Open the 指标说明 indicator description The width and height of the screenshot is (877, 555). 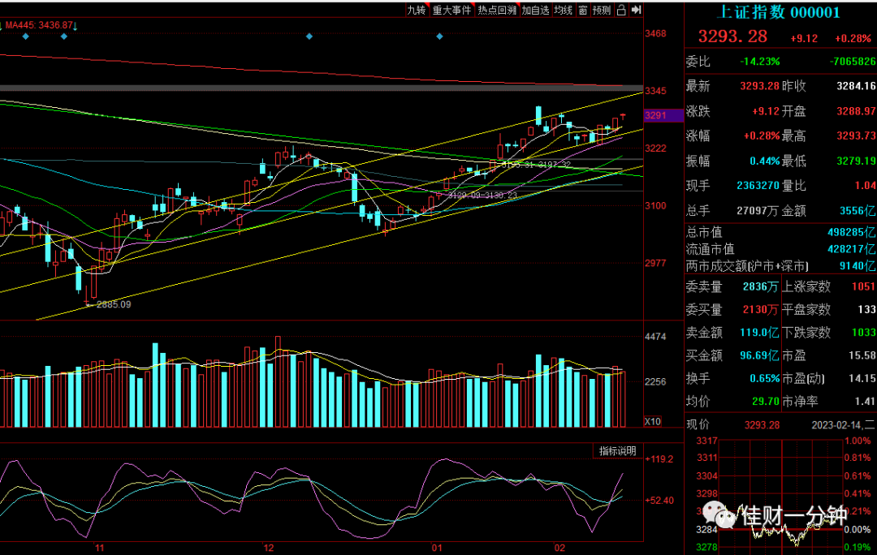[617, 451]
